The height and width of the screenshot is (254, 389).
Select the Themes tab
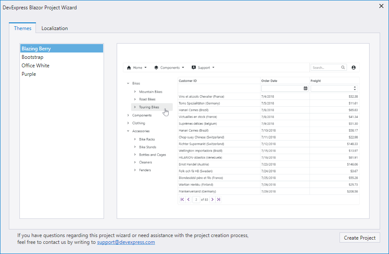pyautogui.click(x=22, y=28)
